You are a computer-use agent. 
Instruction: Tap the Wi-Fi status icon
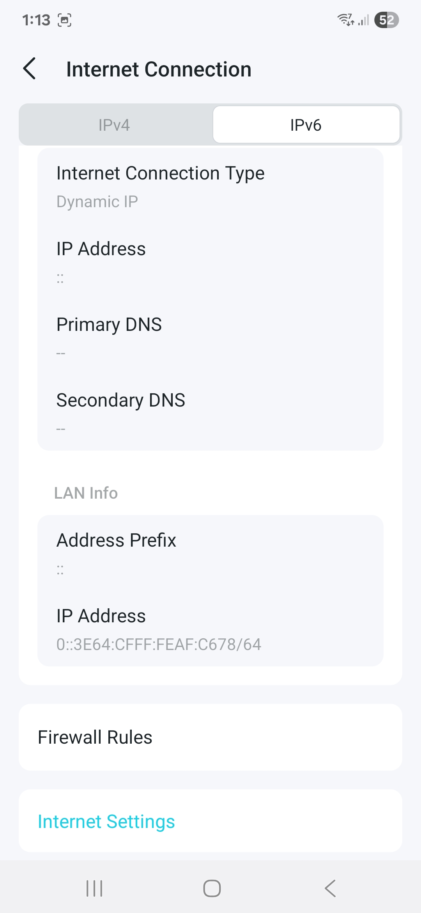pos(345,20)
